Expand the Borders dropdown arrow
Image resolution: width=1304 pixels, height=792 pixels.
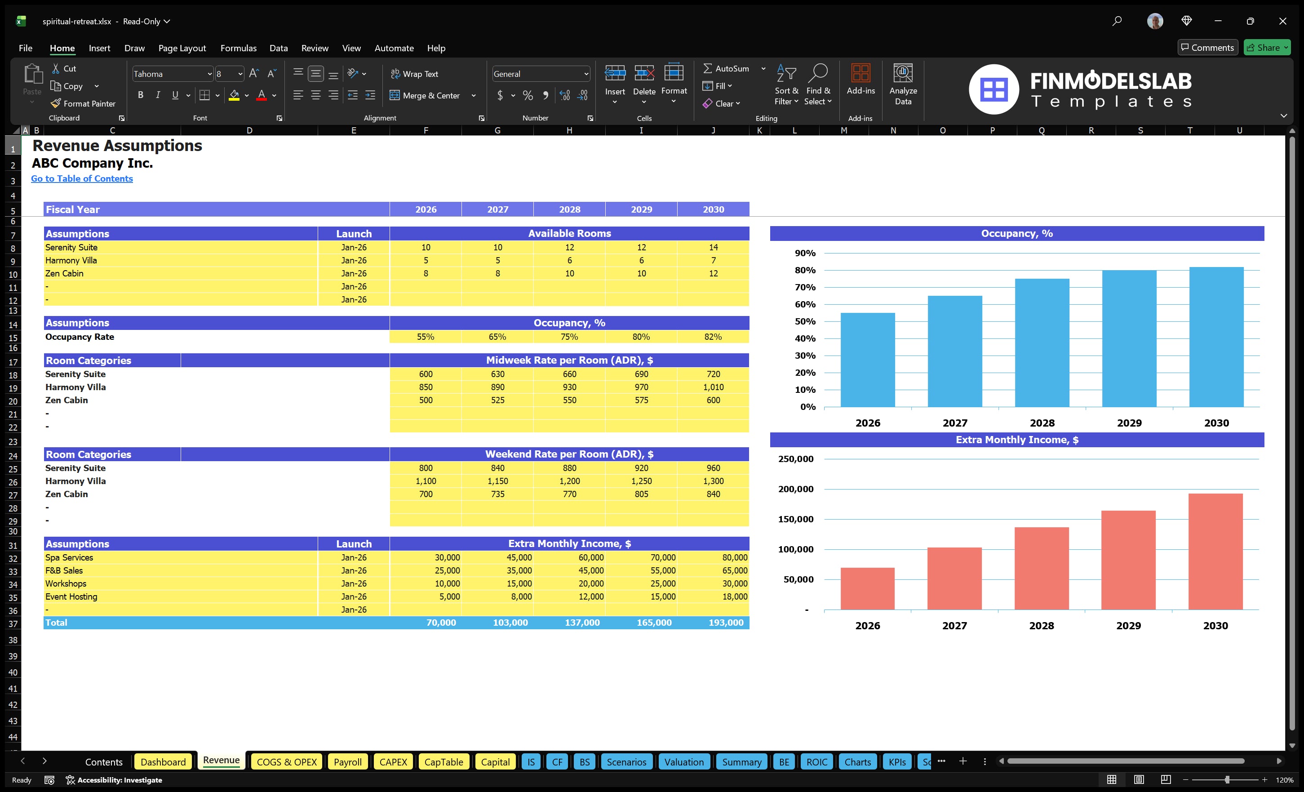point(217,95)
